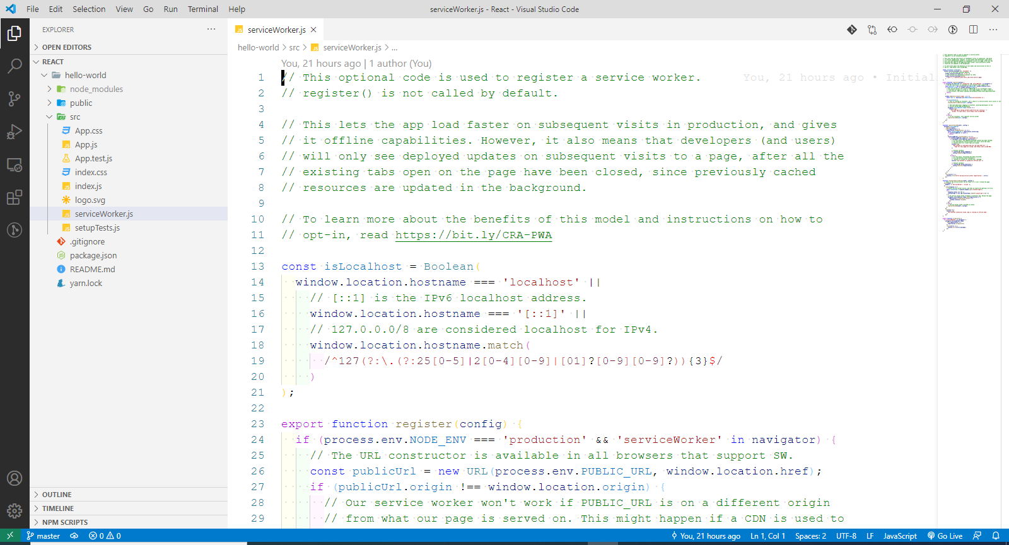Open logo.svg file
This screenshot has height=545, width=1009.
129,200
